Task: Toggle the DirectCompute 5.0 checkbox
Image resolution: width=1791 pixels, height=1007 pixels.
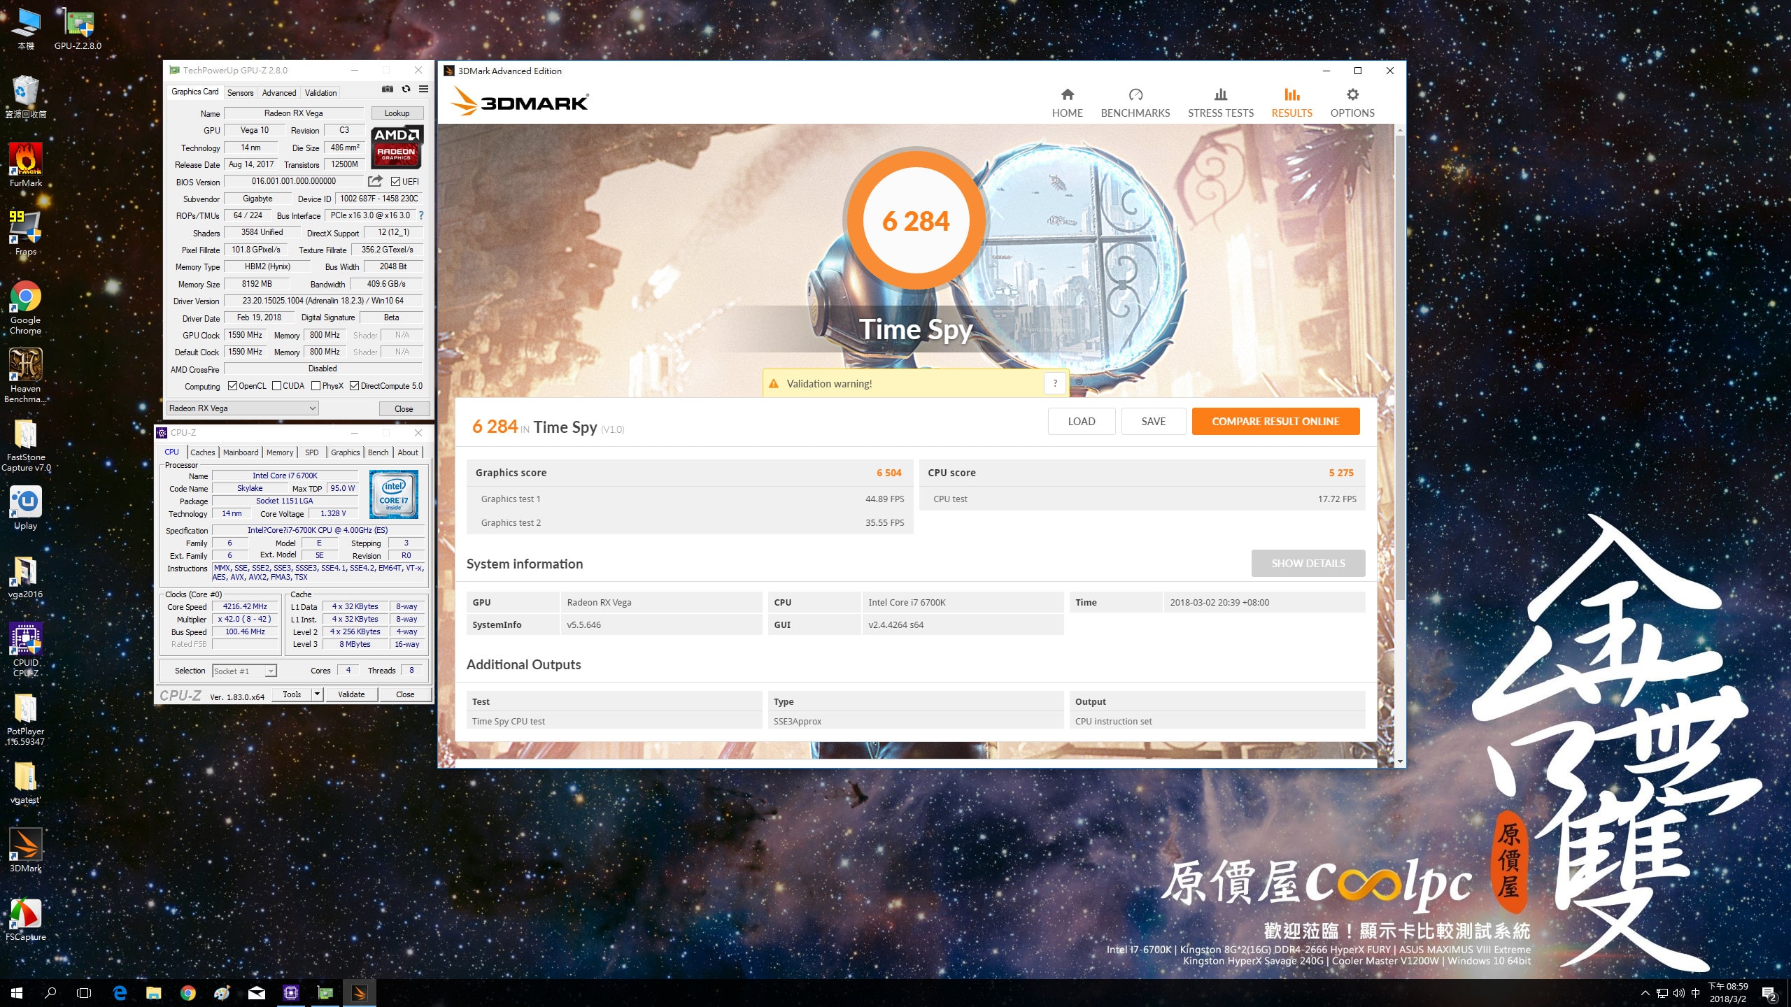Action: (355, 386)
